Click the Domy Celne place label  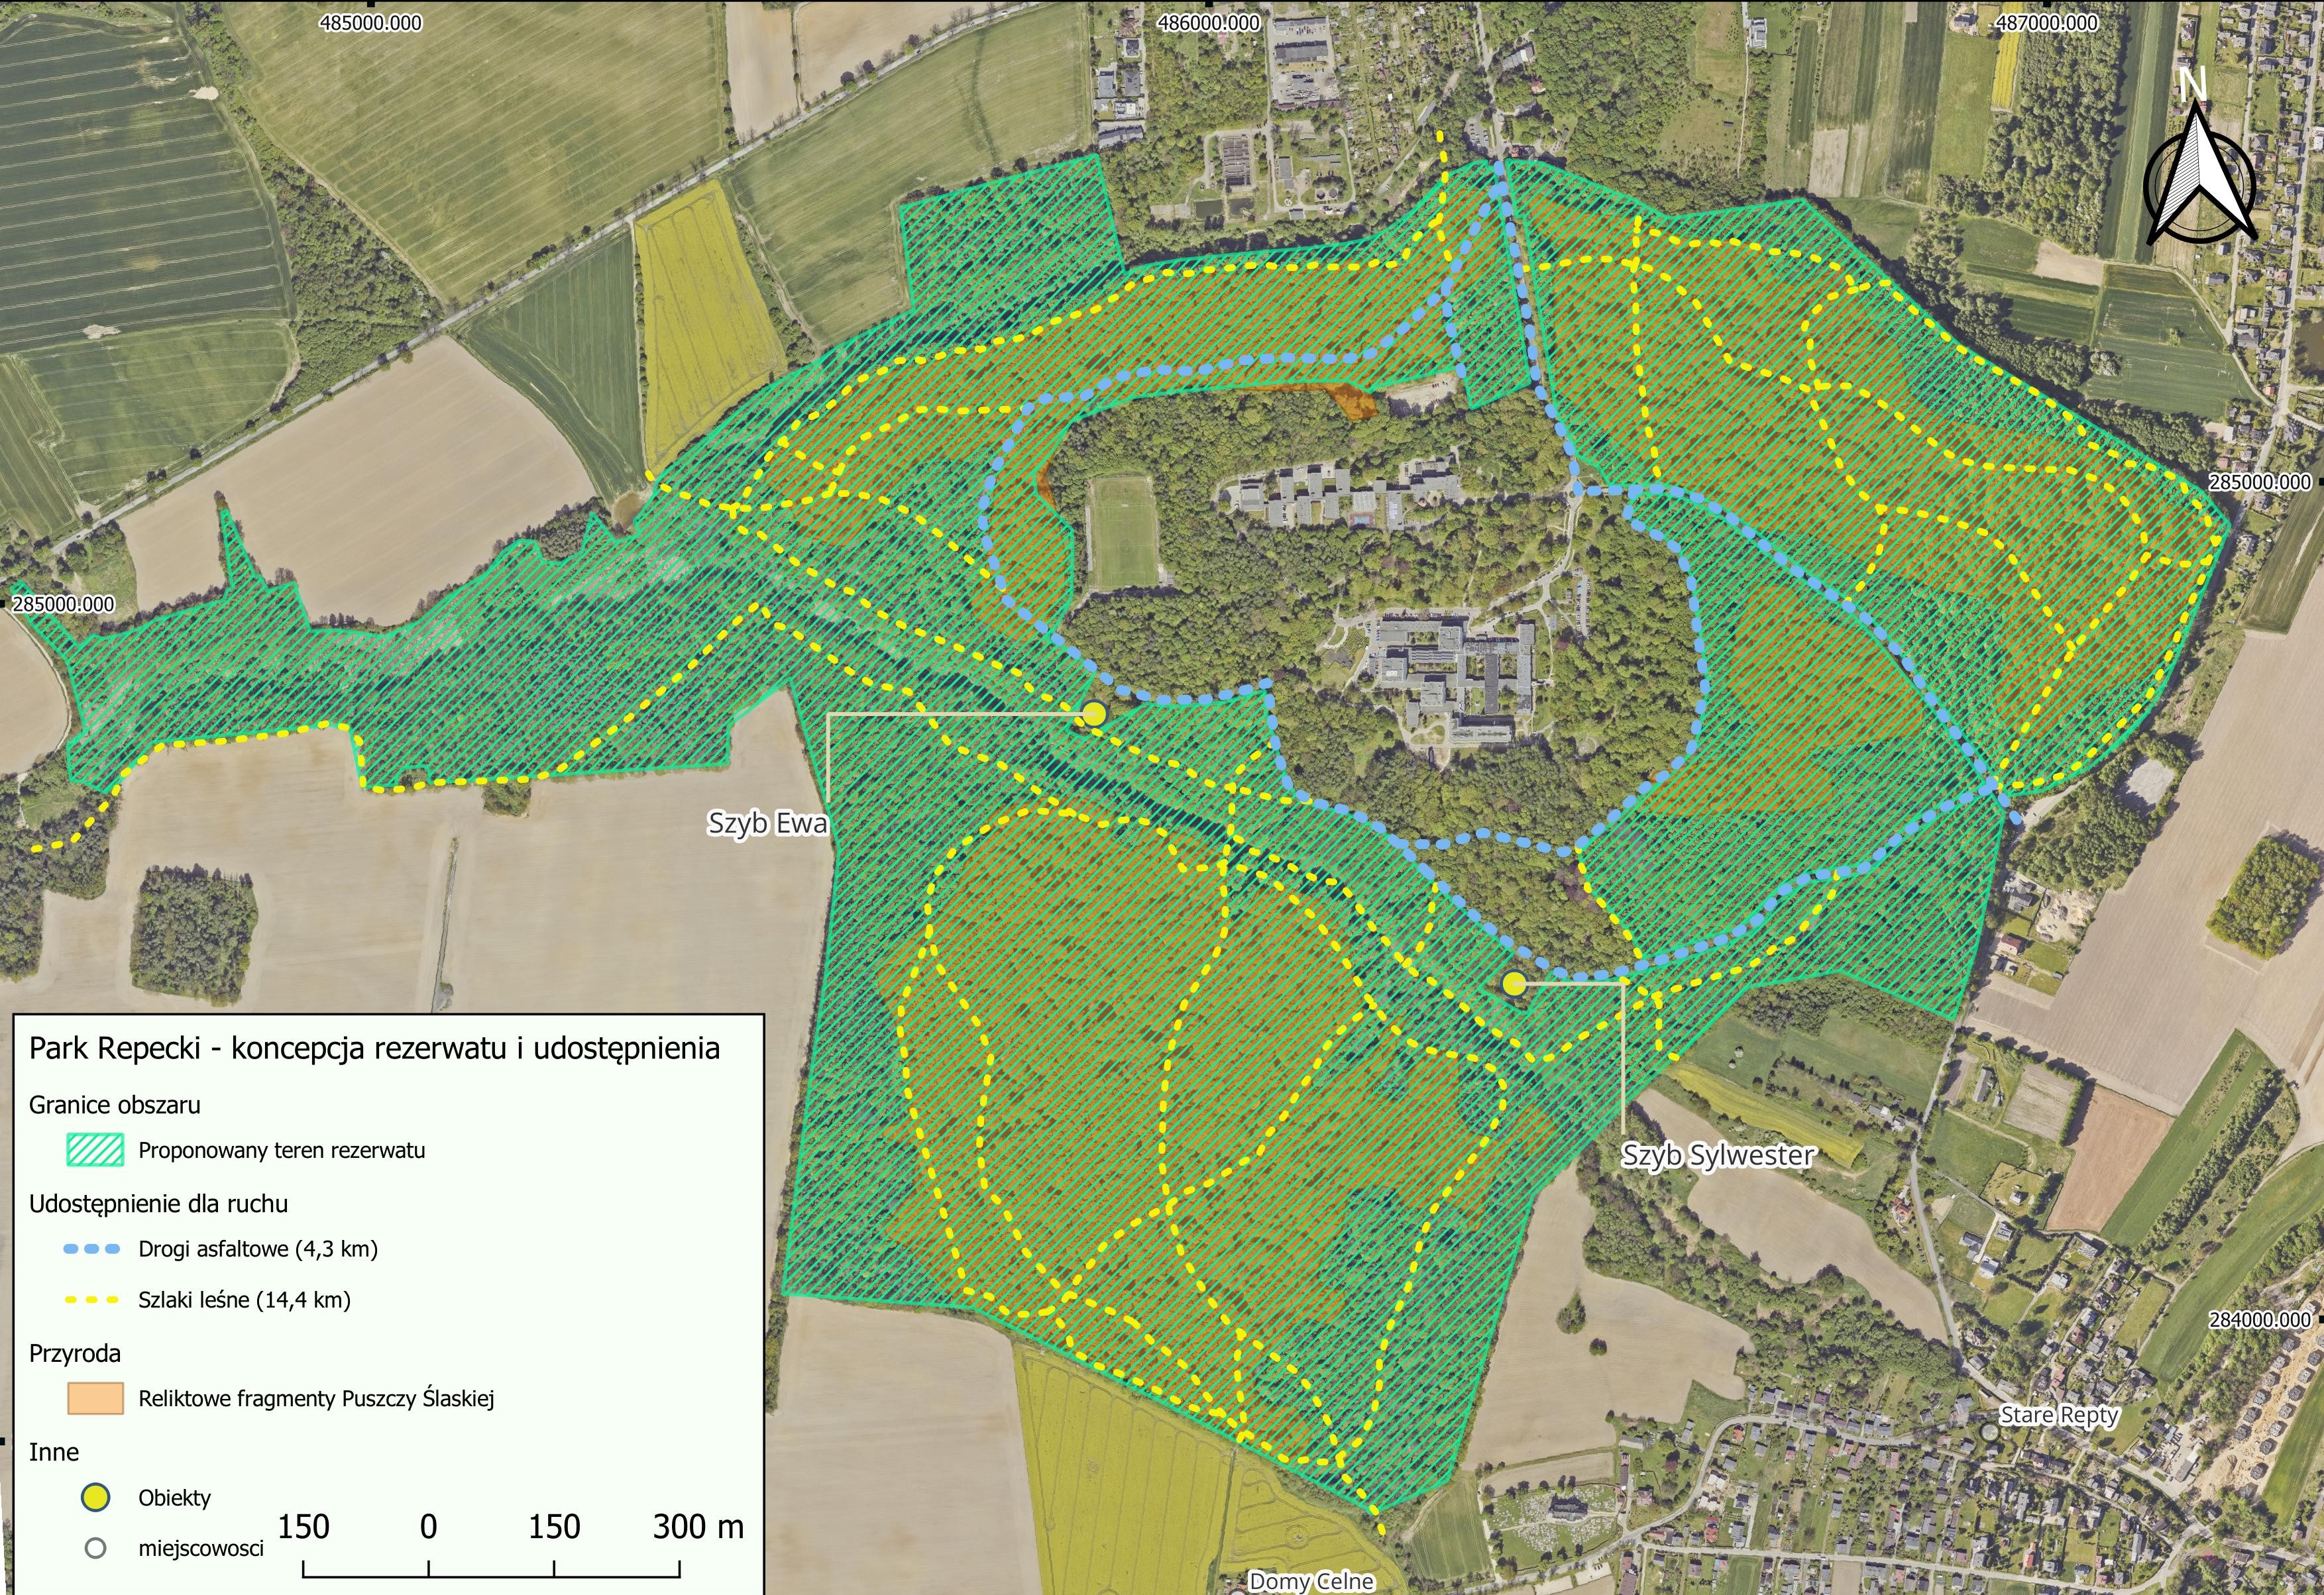click(1311, 1581)
